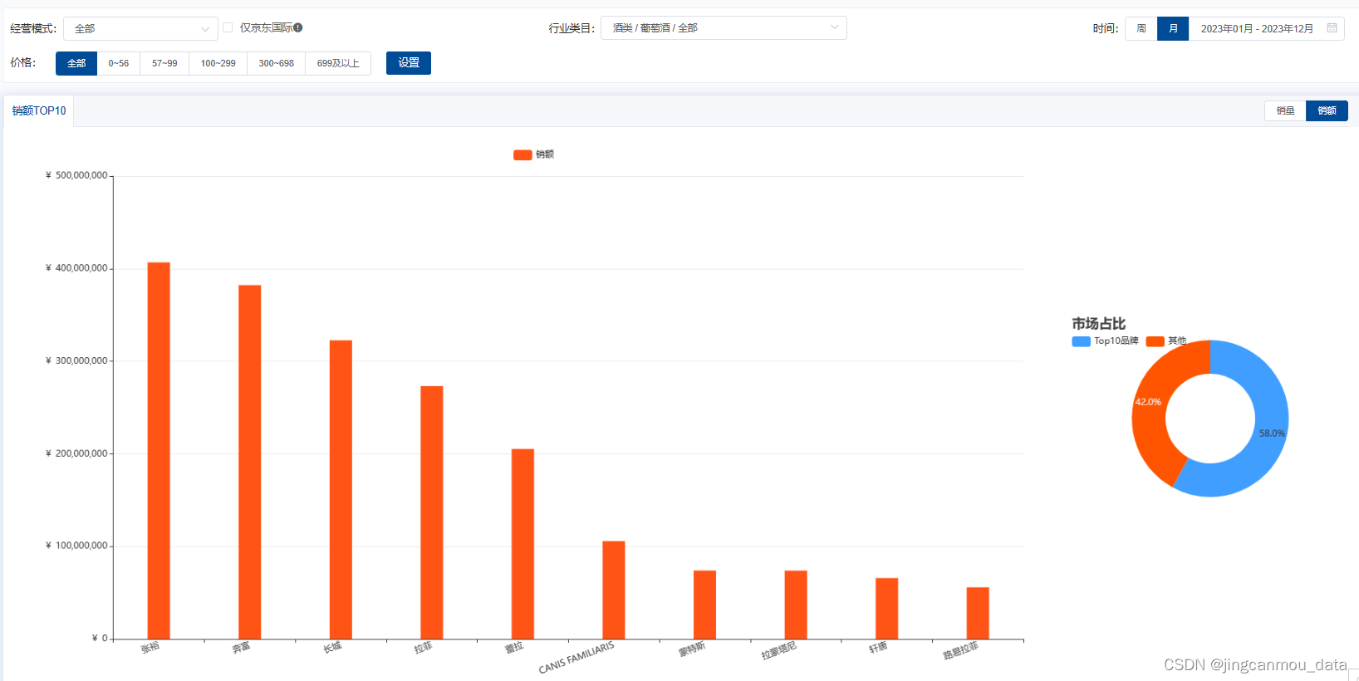
Task: Switch chart to 销量 view
Action: pos(1285,110)
